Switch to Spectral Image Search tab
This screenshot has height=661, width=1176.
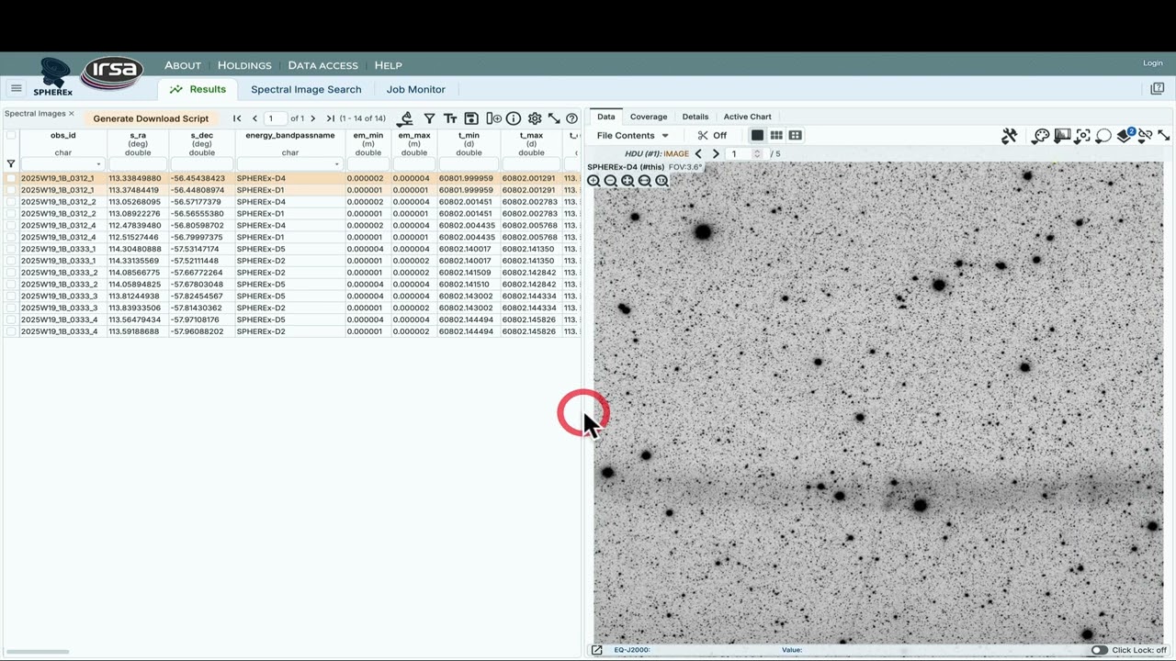(x=306, y=89)
